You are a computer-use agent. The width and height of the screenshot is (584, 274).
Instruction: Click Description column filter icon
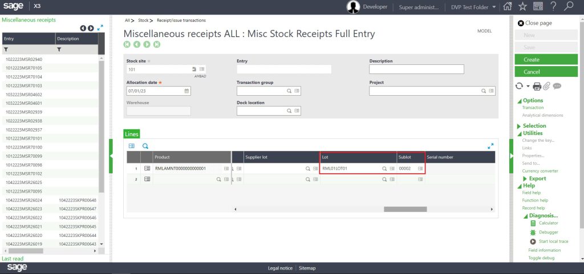point(59,49)
